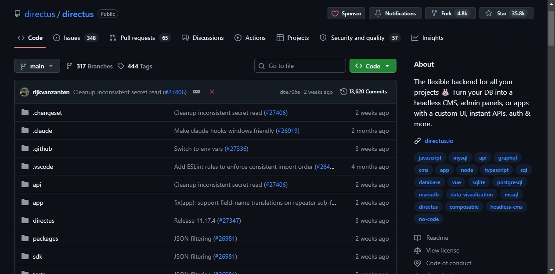
Task: Select the postgresql topic tag
Action: 509,182
